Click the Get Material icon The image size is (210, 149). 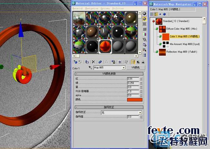pyautogui.click(x=75, y=62)
